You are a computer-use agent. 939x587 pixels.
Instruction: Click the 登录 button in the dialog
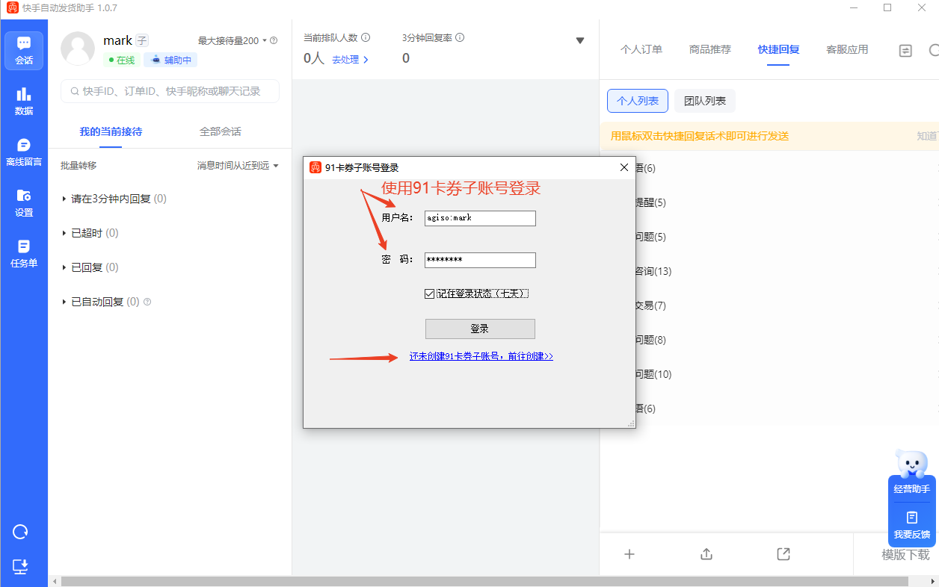point(480,329)
